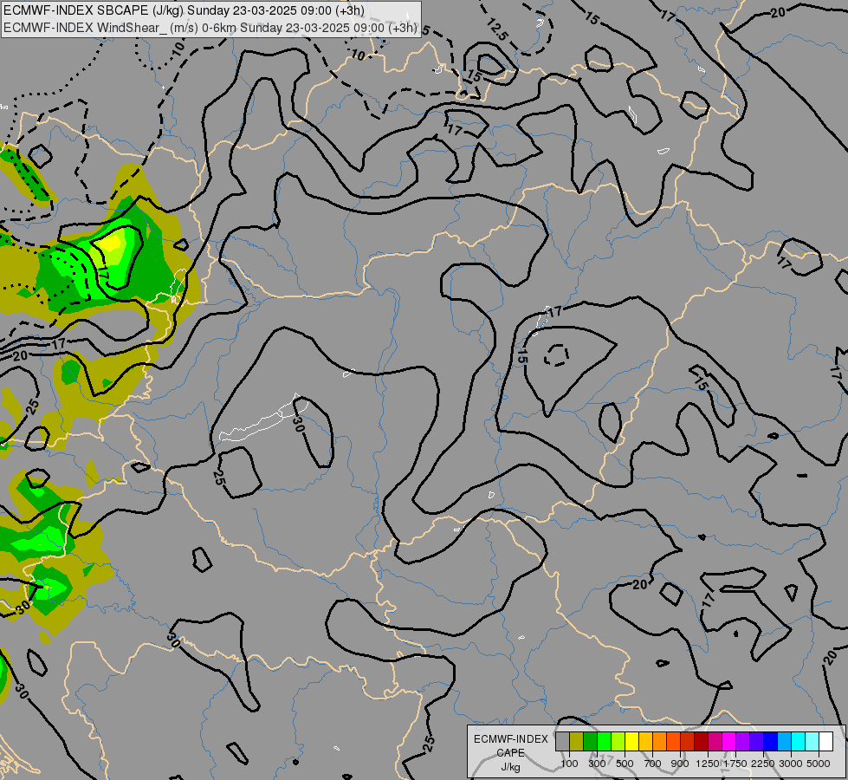Click the J/kg unit label in the legend

coord(510,767)
